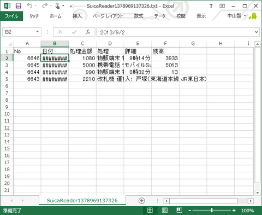This screenshot has height=215, width=262.
Task: Click cell containing 2210
Action: (x=82, y=79)
